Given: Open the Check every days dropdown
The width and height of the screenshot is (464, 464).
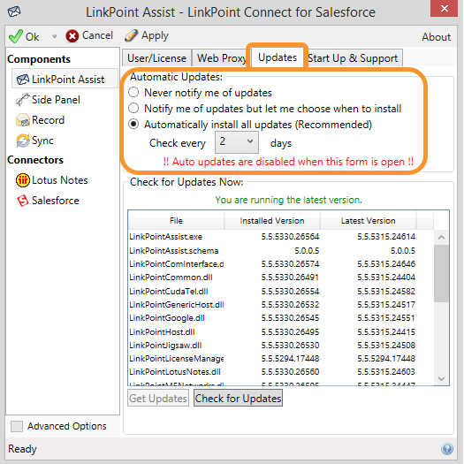Looking at the screenshot, I should (237, 142).
